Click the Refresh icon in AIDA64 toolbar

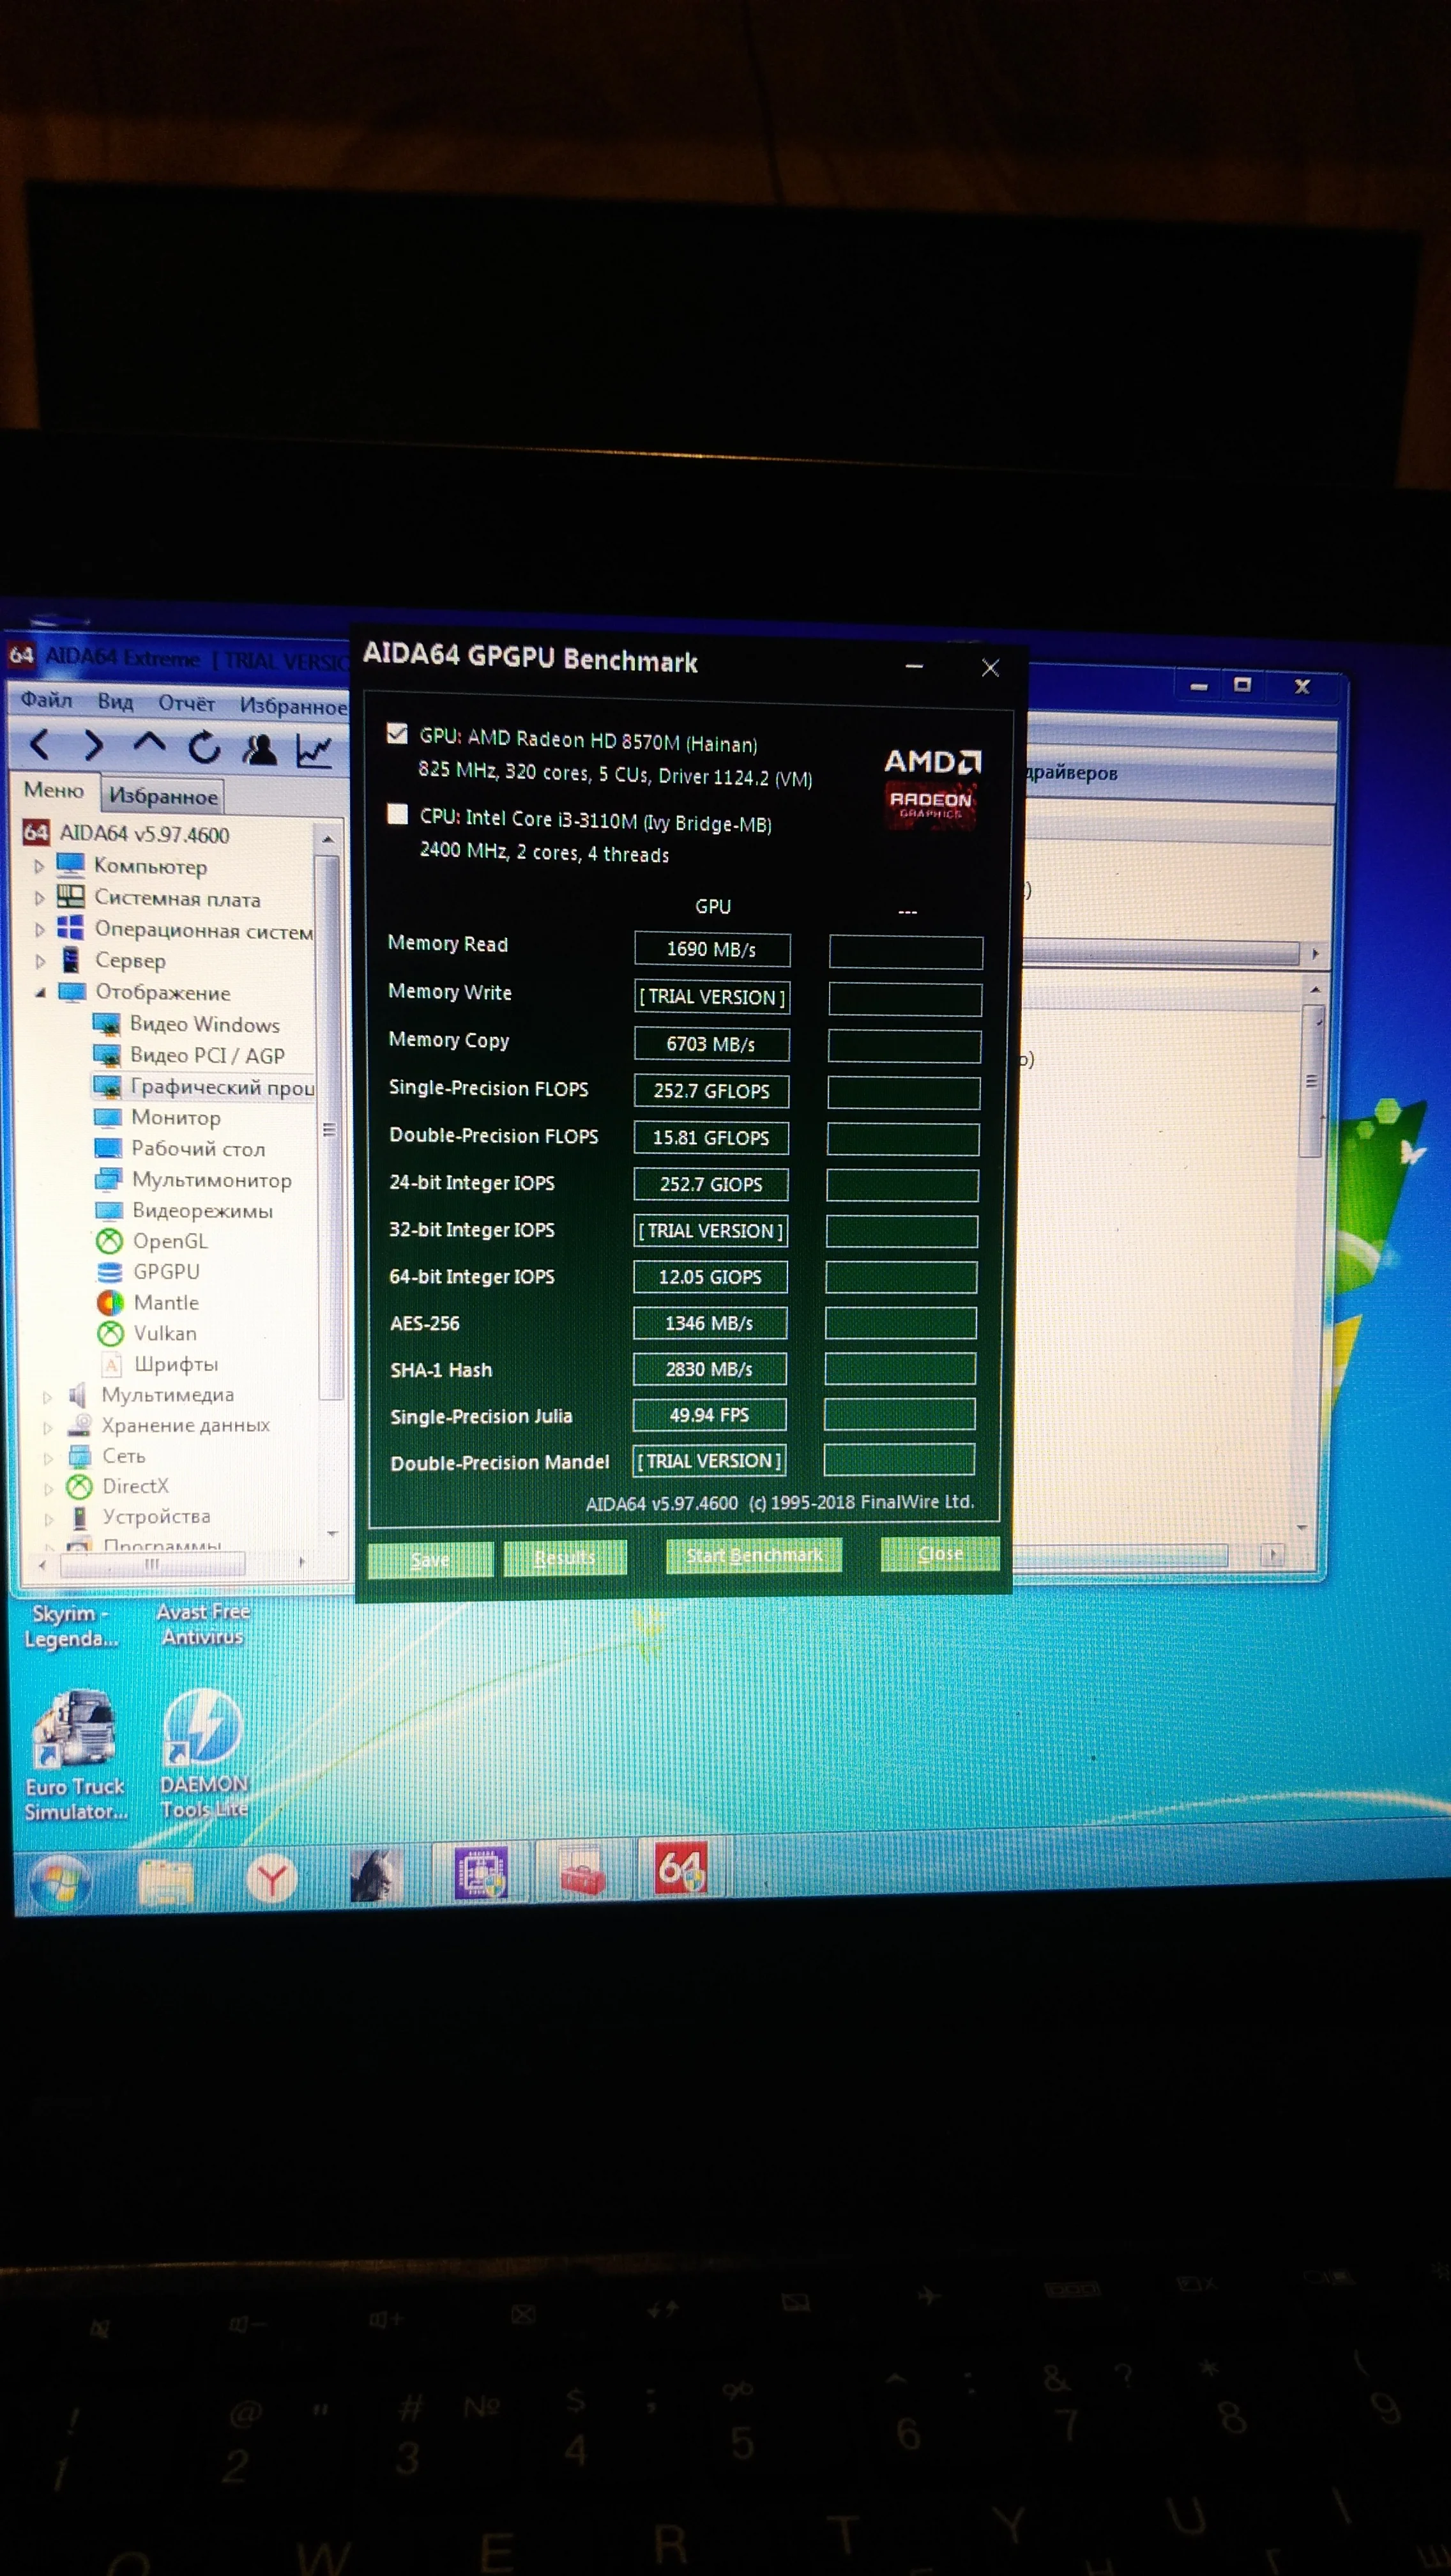(204, 746)
